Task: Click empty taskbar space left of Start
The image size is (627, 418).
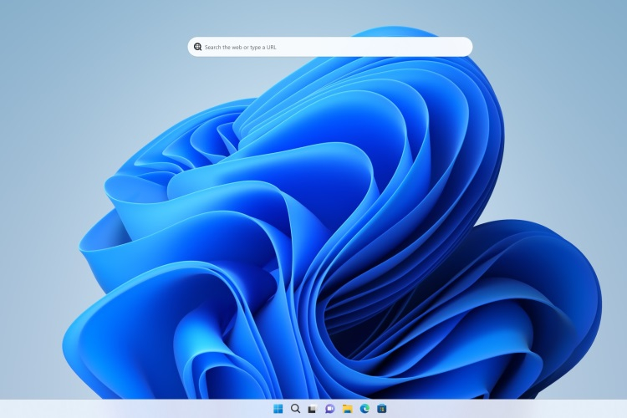Action: coord(136,409)
